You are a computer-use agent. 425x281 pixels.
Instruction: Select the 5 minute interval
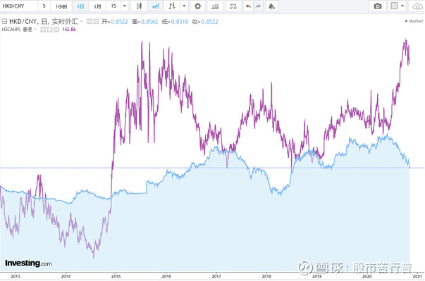click(x=44, y=6)
